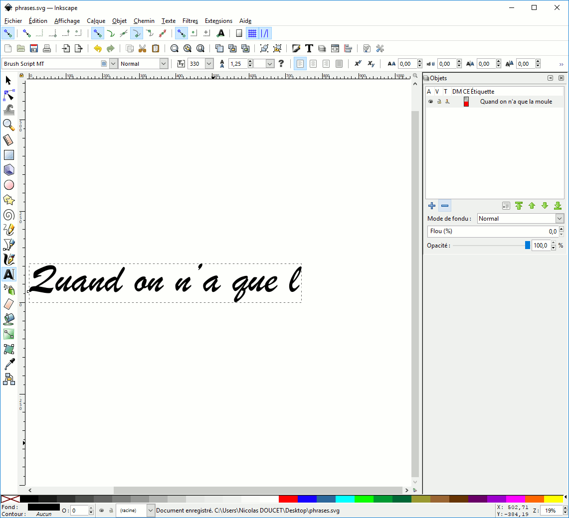
Task: Toggle snap to grid
Action: click(252, 33)
